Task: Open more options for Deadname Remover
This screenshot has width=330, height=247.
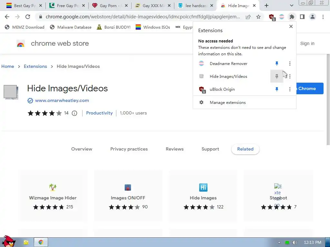Action: pyautogui.click(x=290, y=63)
